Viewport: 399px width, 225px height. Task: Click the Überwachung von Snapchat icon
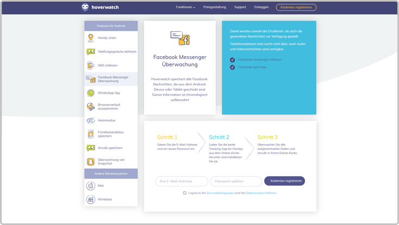[91, 162]
